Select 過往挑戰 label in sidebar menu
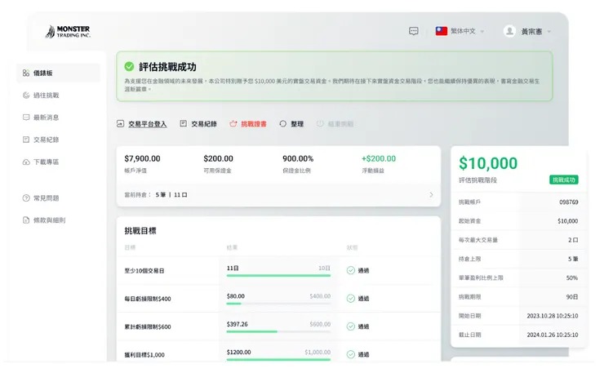The image size is (604, 373). [x=46, y=95]
